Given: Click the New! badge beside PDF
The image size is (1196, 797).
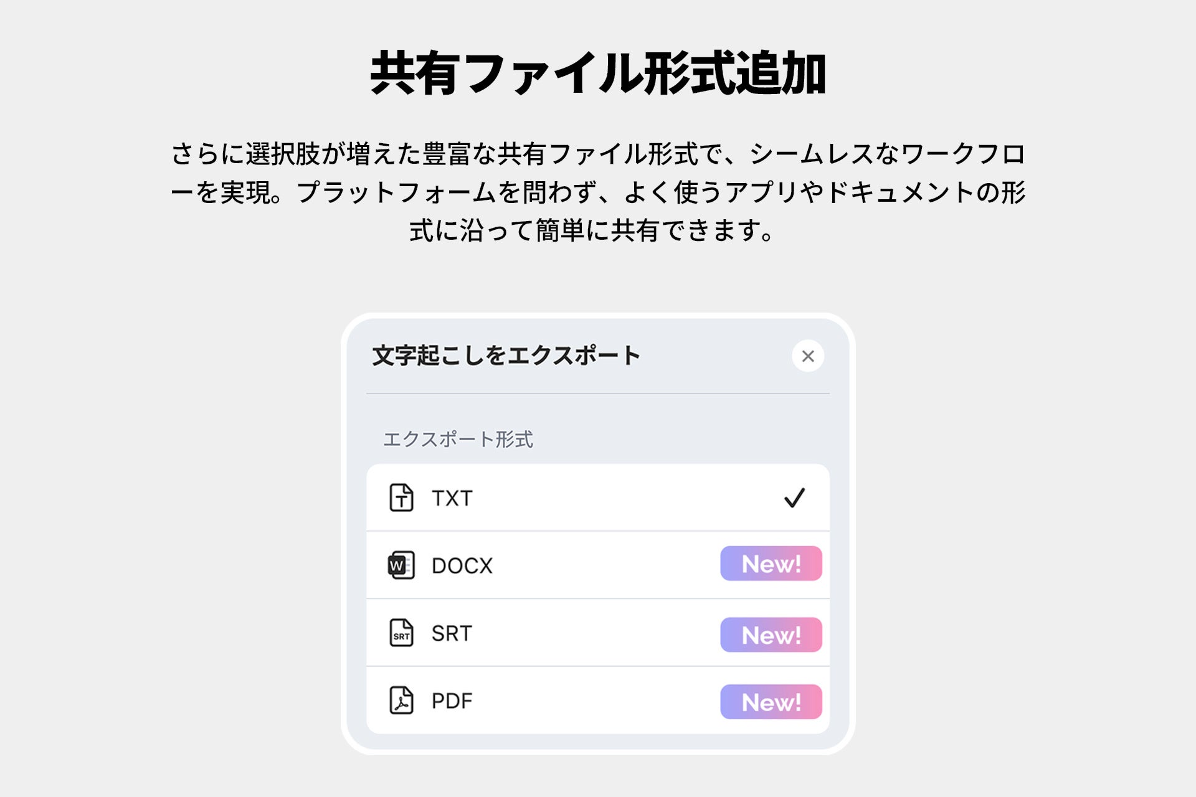Looking at the screenshot, I should (x=771, y=702).
